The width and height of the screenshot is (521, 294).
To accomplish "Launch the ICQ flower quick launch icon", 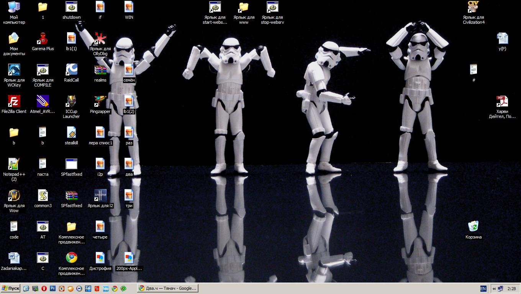I will click(x=123, y=289).
